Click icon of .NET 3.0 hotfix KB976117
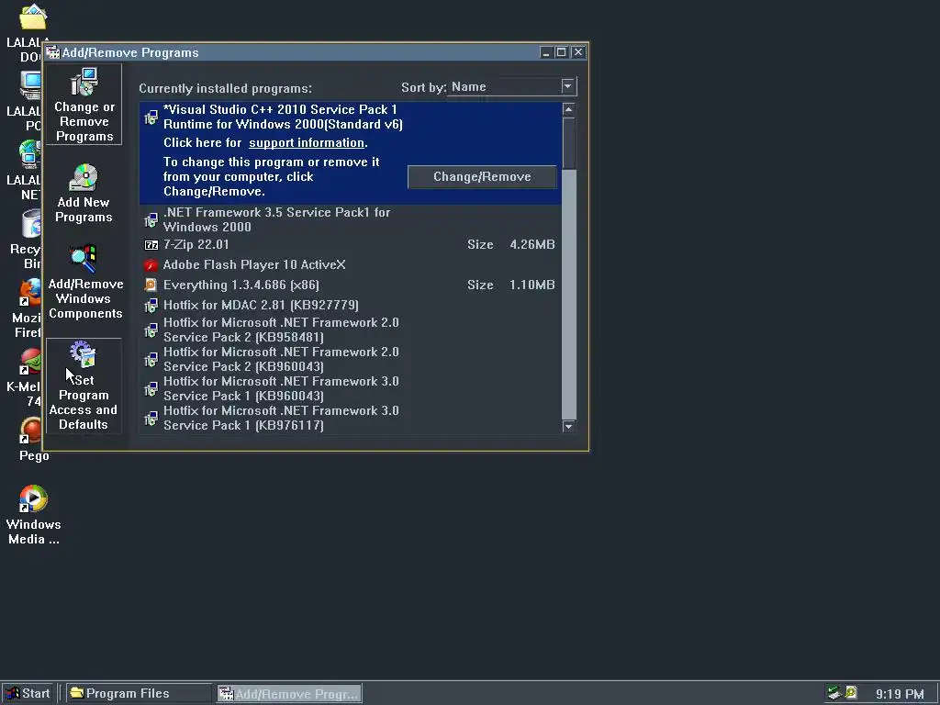Viewport: 940px width, 705px height. (x=151, y=418)
